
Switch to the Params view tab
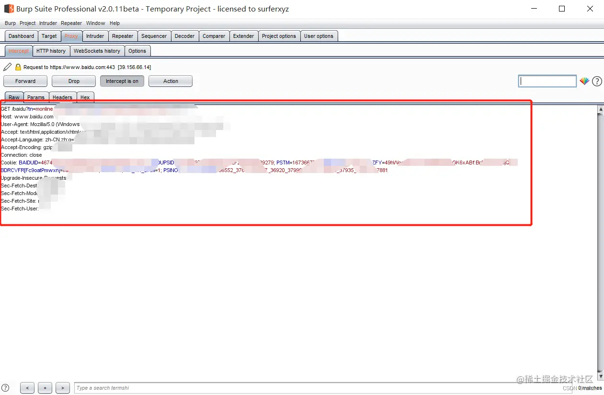click(36, 97)
